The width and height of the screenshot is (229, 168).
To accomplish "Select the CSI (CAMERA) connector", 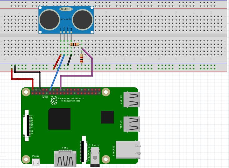I will coord(84,150).
